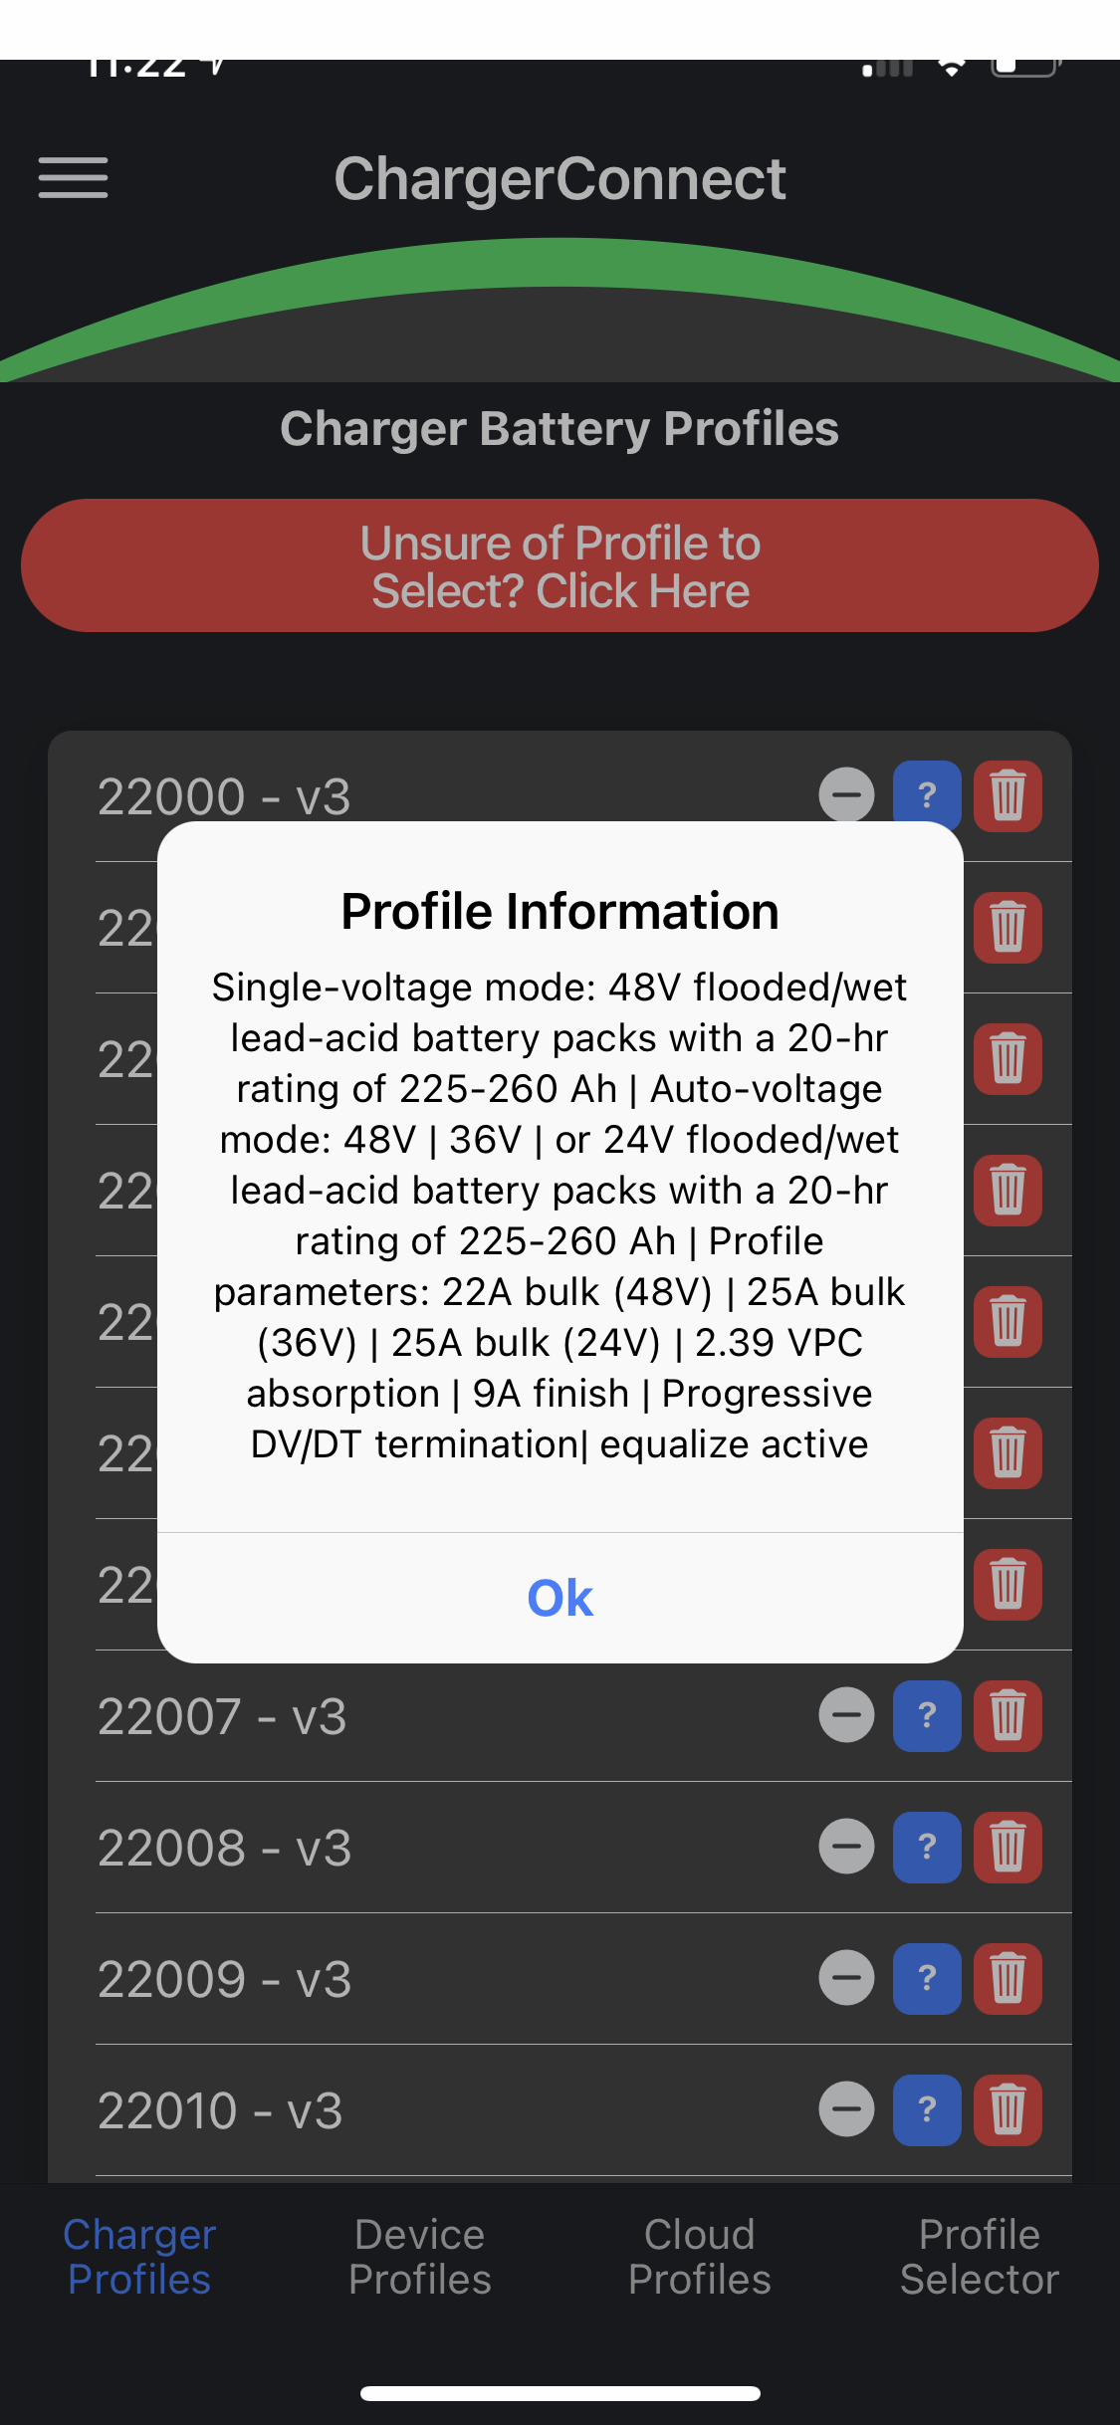Screen dimensions: 1120x2425
Task: Show info for profile 22007 - v3
Action: coord(927,1715)
